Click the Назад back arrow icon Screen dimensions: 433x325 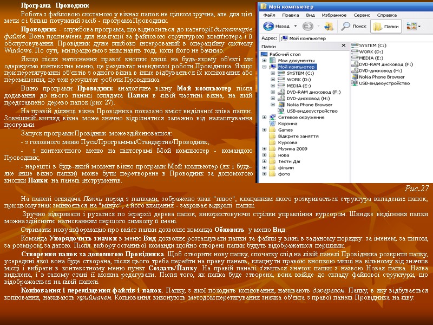(x=268, y=26)
